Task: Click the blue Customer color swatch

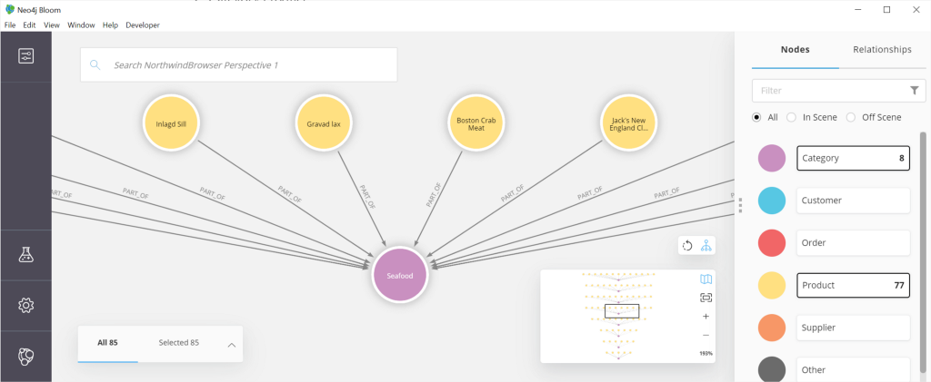Action: pos(772,201)
